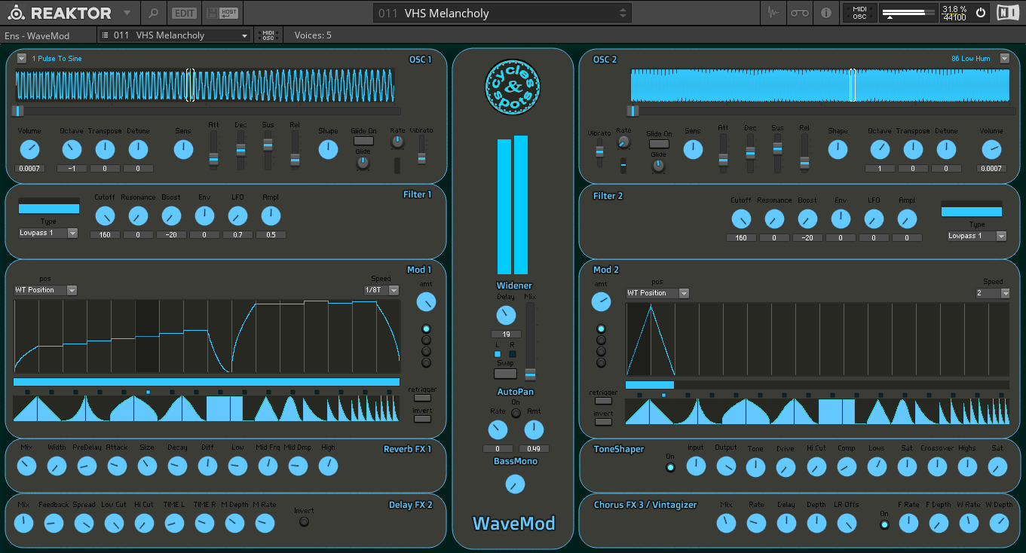Click the EDIT button
This screenshot has width=1026, height=553.
183,13
